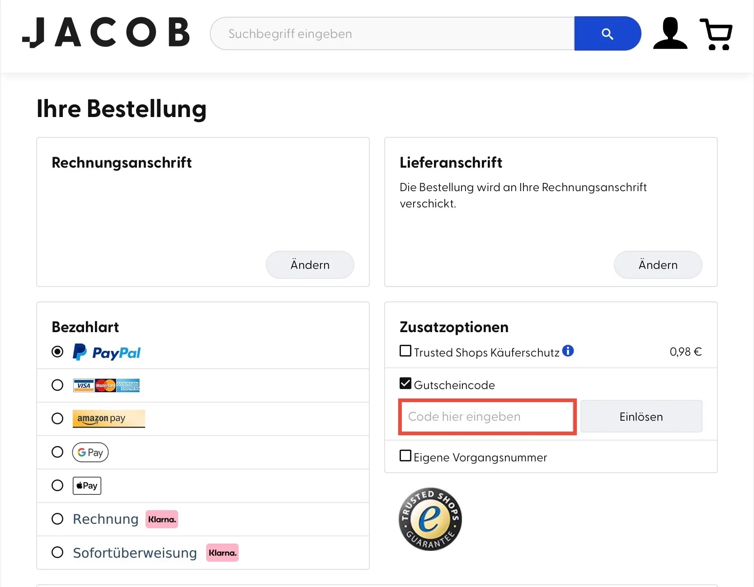Click Ändern under Rechnungsanschrift
Image resolution: width=754 pixels, height=587 pixels.
(x=310, y=265)
